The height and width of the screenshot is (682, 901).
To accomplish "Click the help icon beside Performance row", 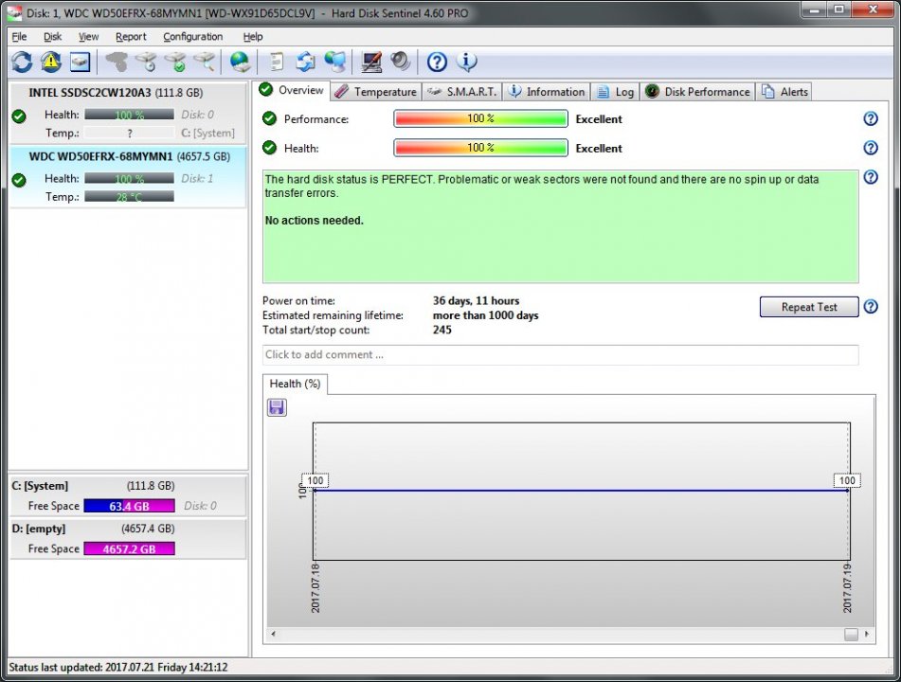I will (871, 118).
